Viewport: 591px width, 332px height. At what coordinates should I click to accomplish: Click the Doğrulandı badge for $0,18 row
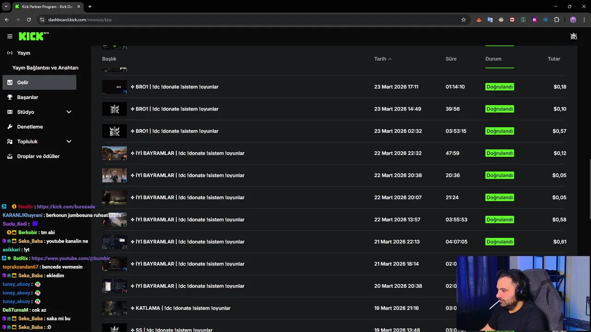tap(500, 87)
